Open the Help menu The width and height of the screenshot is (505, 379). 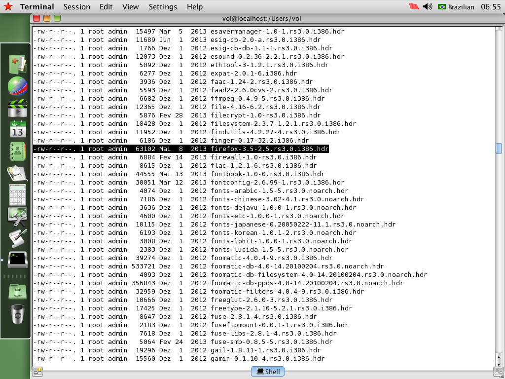tap(195, 7)
